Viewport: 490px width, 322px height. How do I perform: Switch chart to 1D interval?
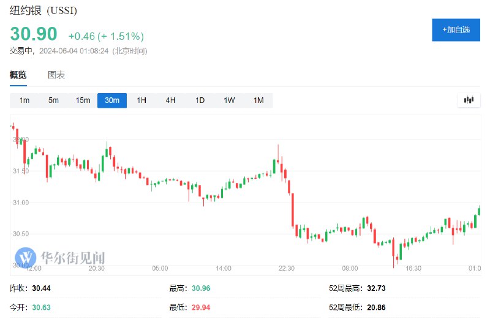tap(200, 100)
